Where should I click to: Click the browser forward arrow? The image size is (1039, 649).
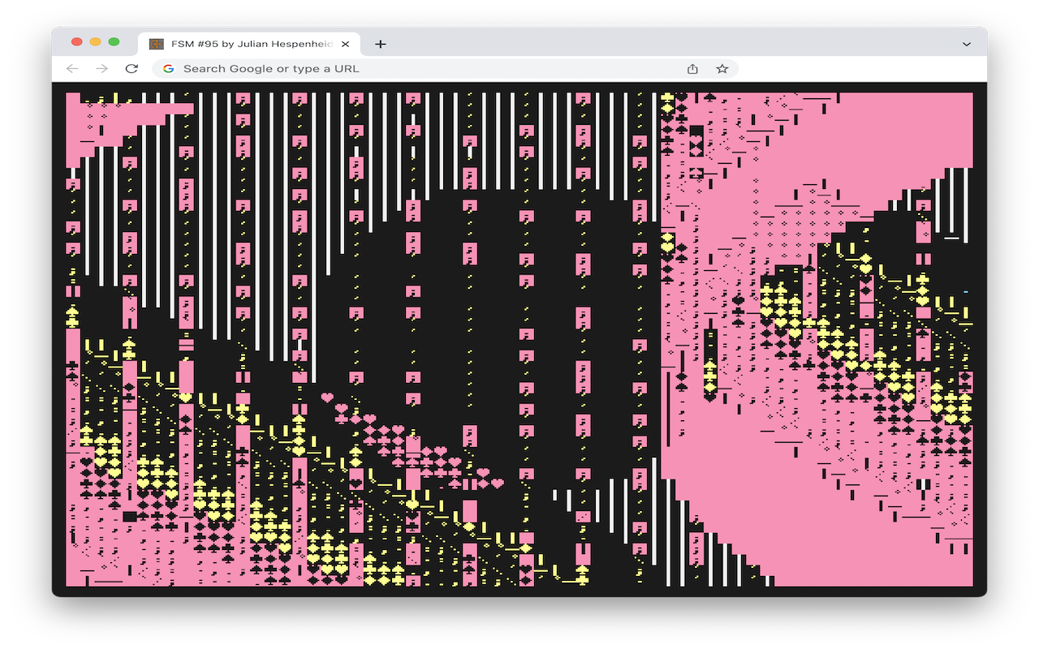tap(101, 69)
